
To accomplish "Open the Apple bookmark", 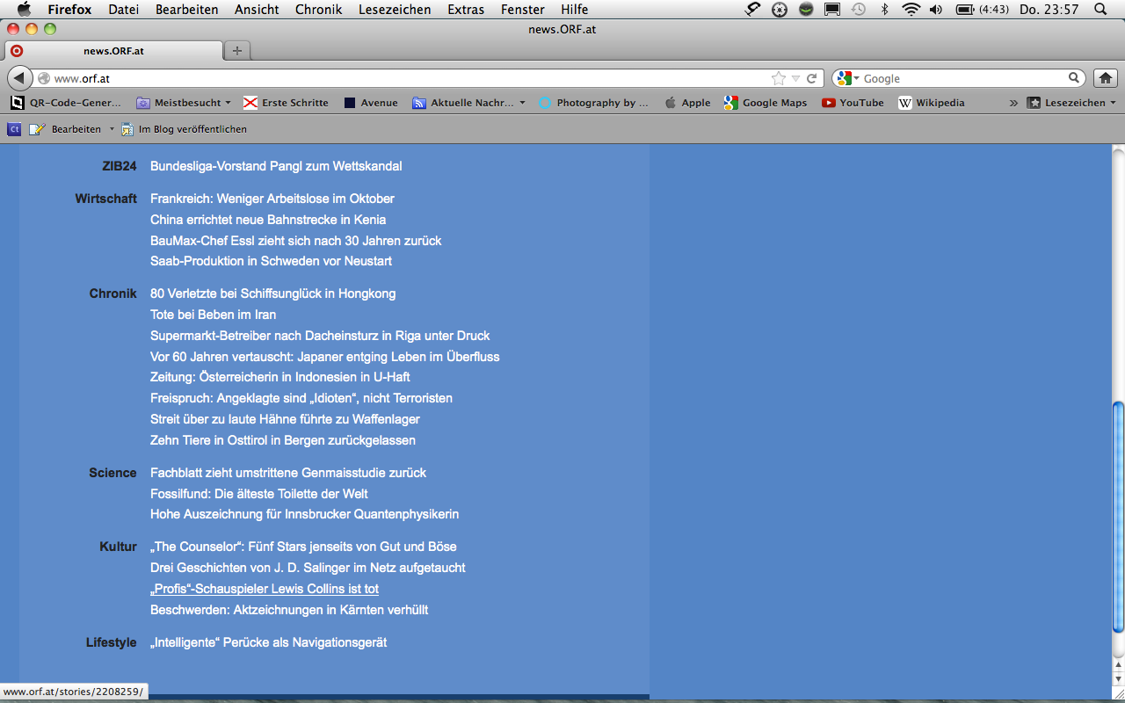I will click(x=687, y=103).
